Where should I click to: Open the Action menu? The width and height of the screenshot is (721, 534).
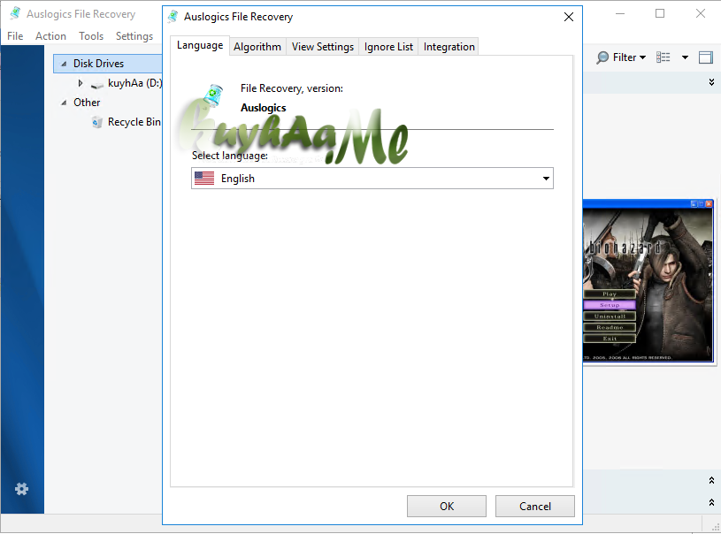50,36
